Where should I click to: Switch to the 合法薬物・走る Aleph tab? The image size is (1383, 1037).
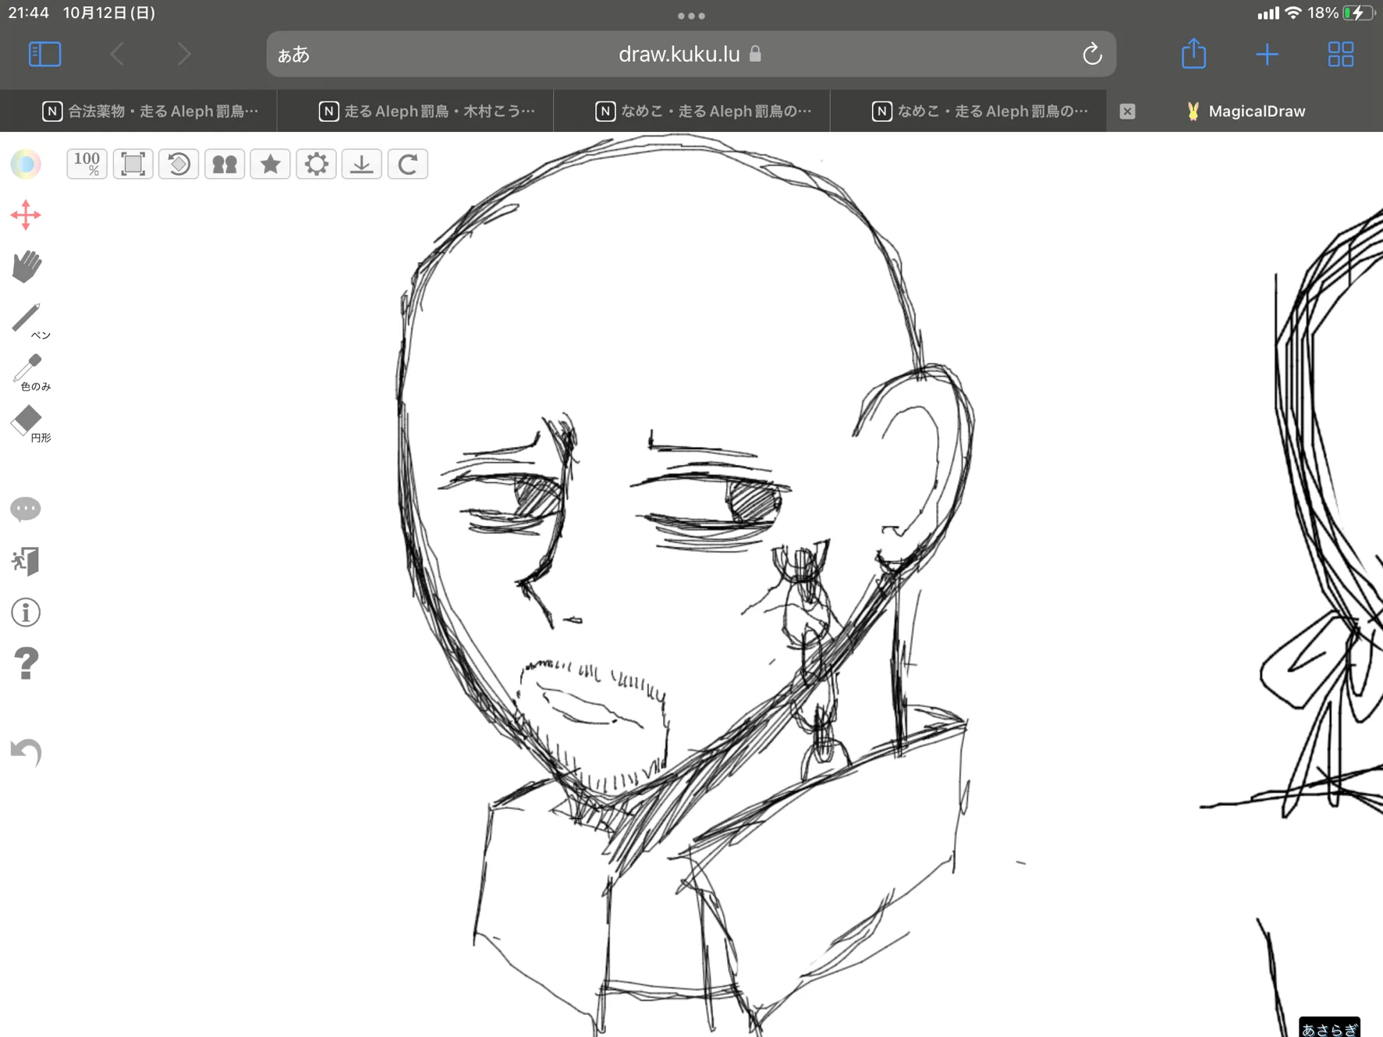[x=139, y=111]
